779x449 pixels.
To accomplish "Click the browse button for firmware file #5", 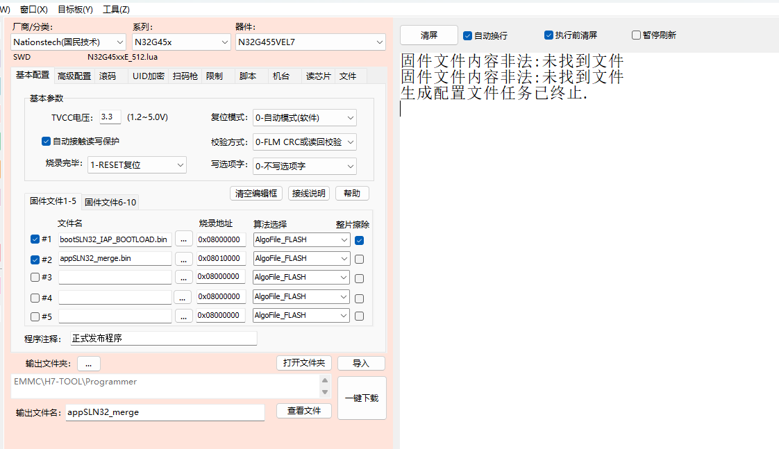I will coord(183,316).
